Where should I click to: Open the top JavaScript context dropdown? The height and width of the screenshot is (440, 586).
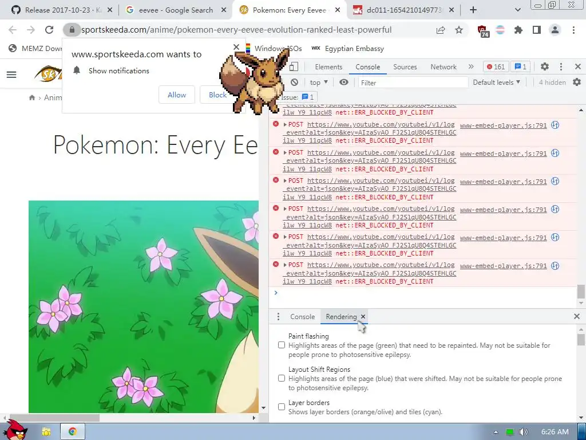point(318,82)
